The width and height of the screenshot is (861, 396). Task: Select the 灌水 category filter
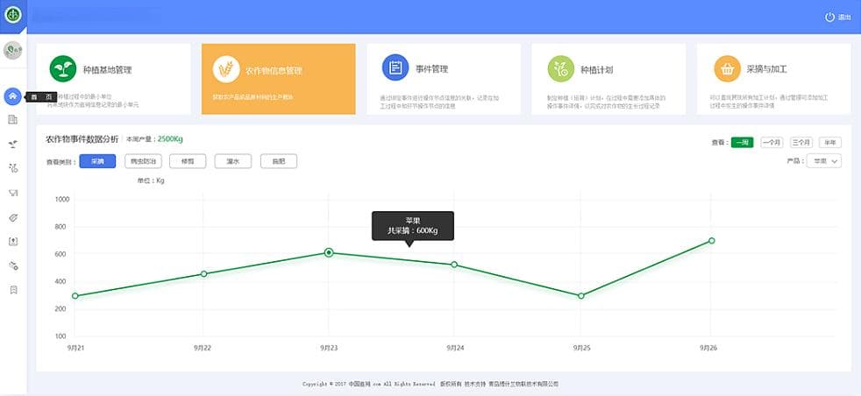tap(233, 161)
